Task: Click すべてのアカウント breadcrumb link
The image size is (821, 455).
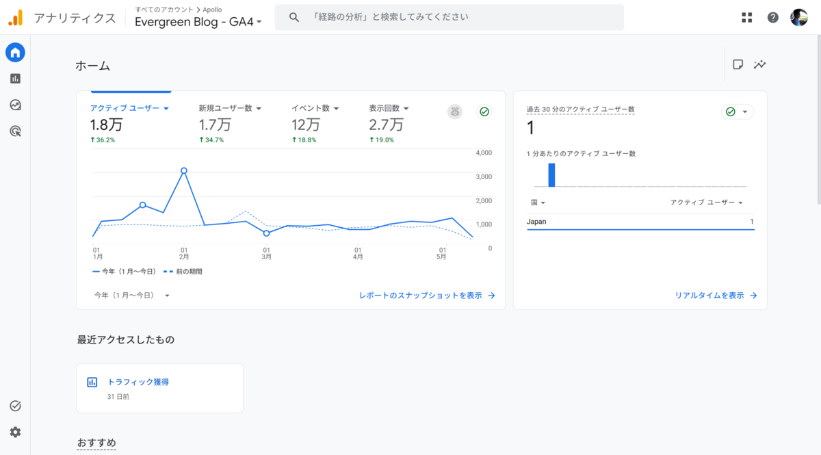Action: pos(164,10)
